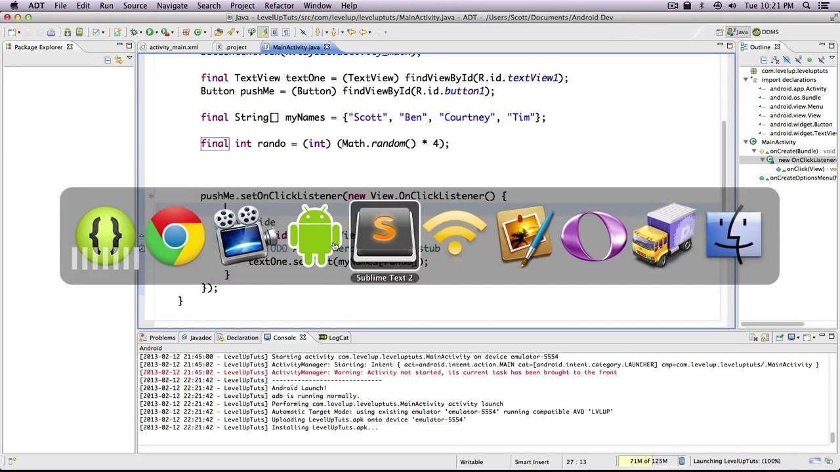Click the New file toolbar icon
Screen dimensions: 840x472
tap(12, 31)
